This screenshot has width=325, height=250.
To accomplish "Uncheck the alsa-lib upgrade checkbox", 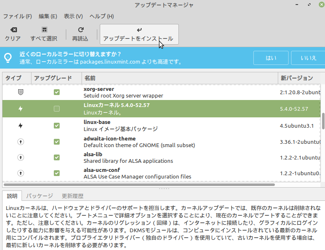I will click(57, 157).
